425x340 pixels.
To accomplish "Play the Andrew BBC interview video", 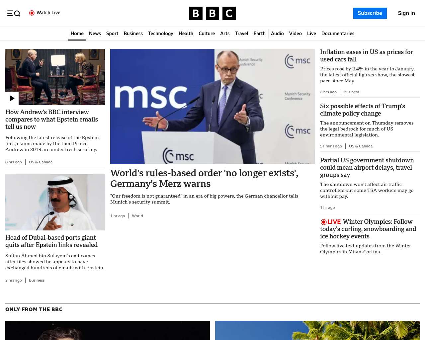I will tap(12, 98).
